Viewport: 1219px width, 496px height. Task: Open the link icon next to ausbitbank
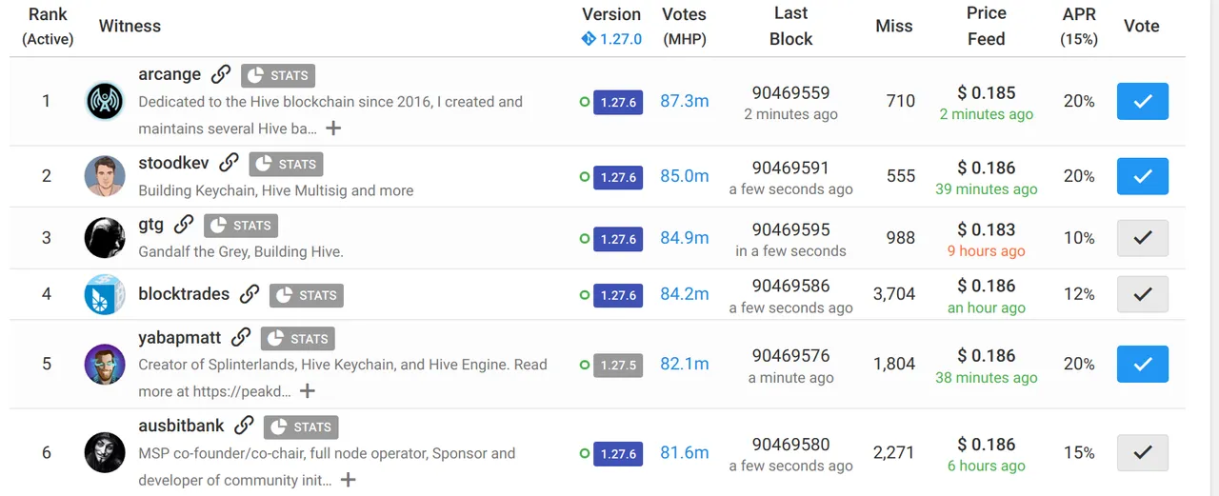pyautogui.click(x=244, y=426)
